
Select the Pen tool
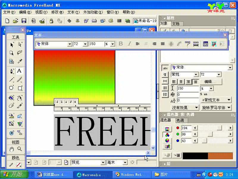[12, 71]
